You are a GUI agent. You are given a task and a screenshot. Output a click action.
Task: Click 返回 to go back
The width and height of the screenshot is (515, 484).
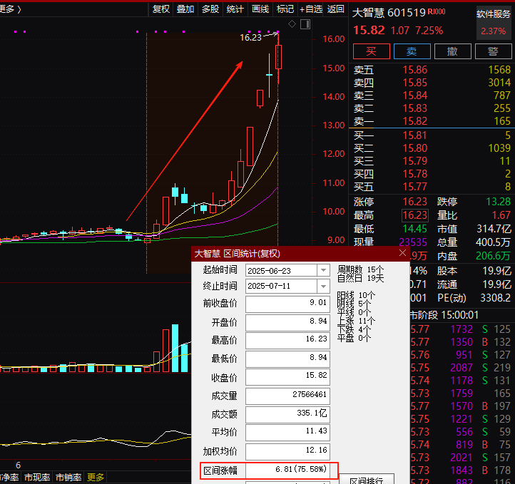tap(335, 9)
